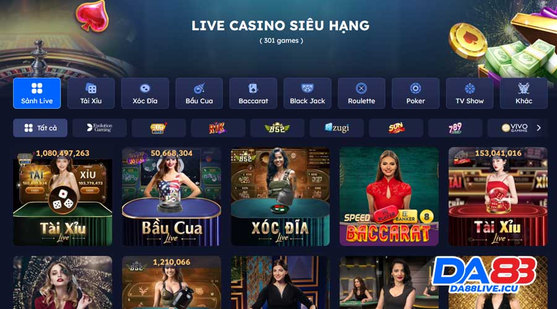Open the Bầu Cua Live game
557x309 pixels.
[x=171, y=197]
